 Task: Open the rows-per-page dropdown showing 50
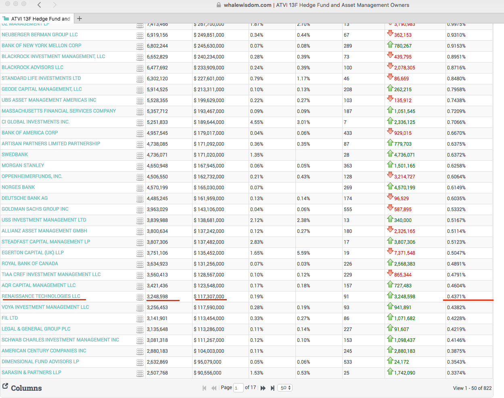285,388
